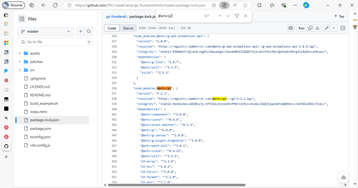
Task: Expand the src folder
Action: tap(20, 70)
